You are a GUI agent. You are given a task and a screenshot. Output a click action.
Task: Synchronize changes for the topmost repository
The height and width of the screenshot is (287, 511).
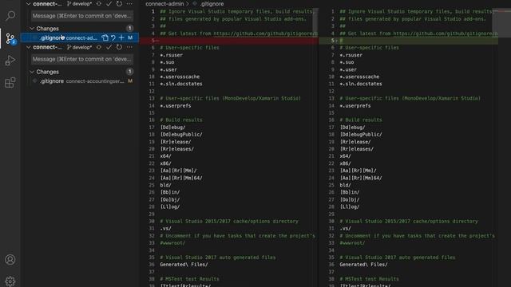(99, 3)
